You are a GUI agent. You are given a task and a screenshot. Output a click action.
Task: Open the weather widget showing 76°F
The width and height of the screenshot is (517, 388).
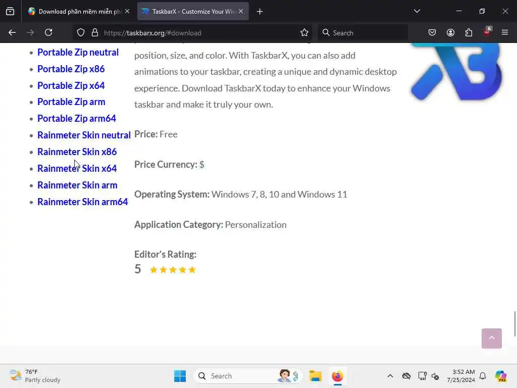[x=35, y=376]
